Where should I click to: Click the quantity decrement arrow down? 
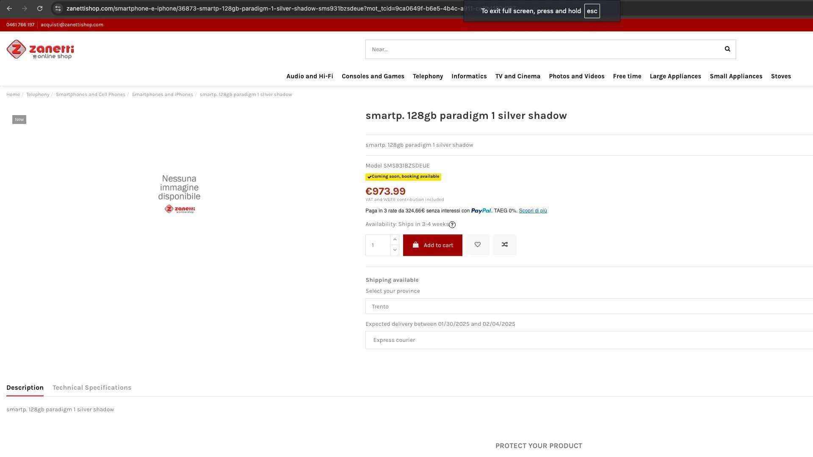(x=394, y=250)
